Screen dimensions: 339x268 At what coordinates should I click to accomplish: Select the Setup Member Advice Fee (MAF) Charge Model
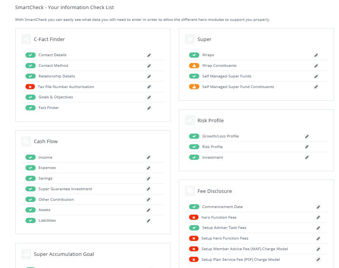click(244, 249)
